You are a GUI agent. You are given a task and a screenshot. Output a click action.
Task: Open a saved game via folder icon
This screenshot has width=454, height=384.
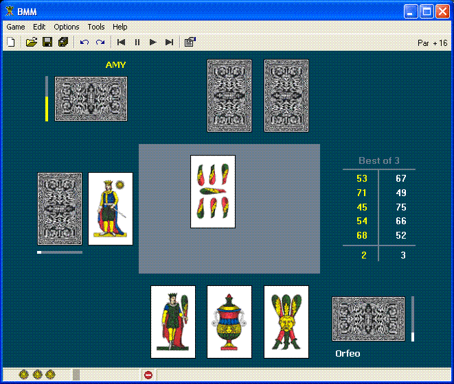pos(32,43)
